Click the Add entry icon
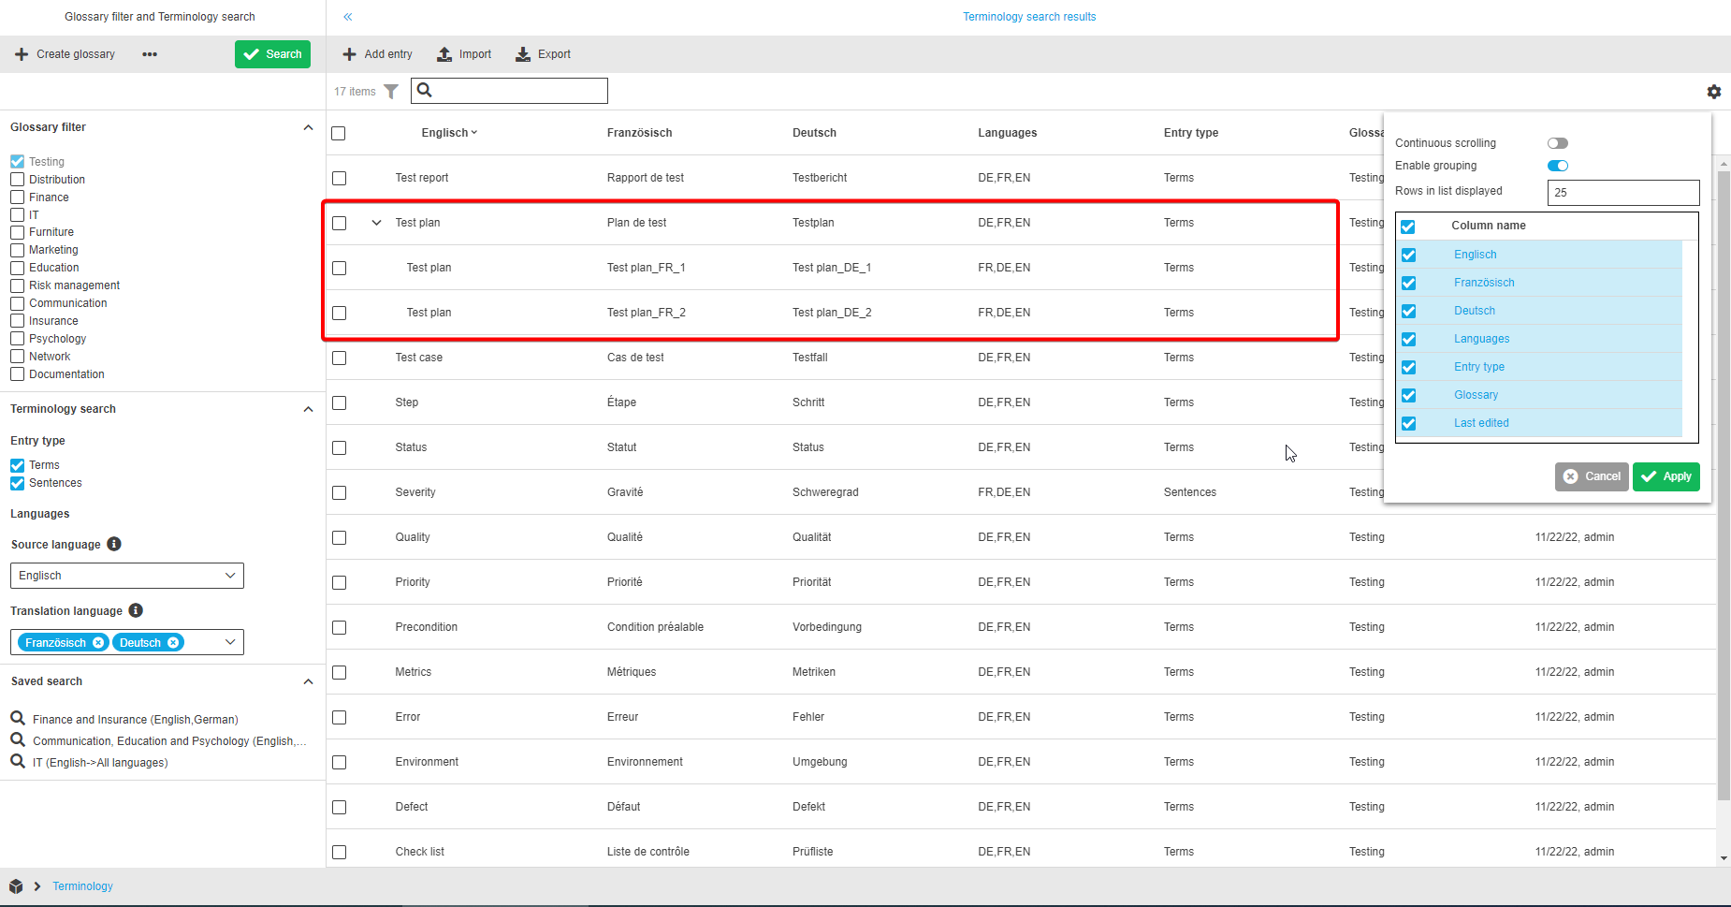1731x907 pixels. 348,53
